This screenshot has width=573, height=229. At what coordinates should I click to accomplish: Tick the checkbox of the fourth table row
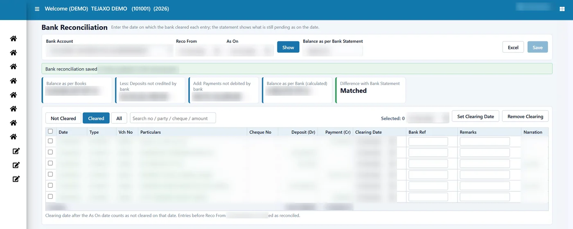50,174
